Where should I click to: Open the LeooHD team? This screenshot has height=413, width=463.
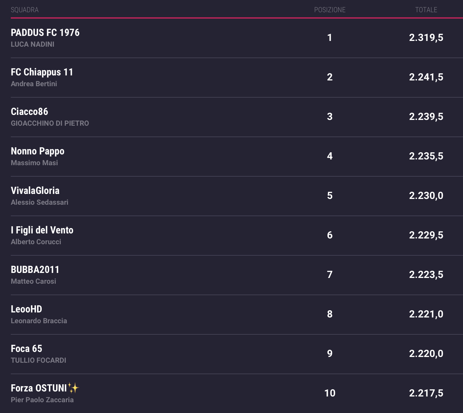27,309
